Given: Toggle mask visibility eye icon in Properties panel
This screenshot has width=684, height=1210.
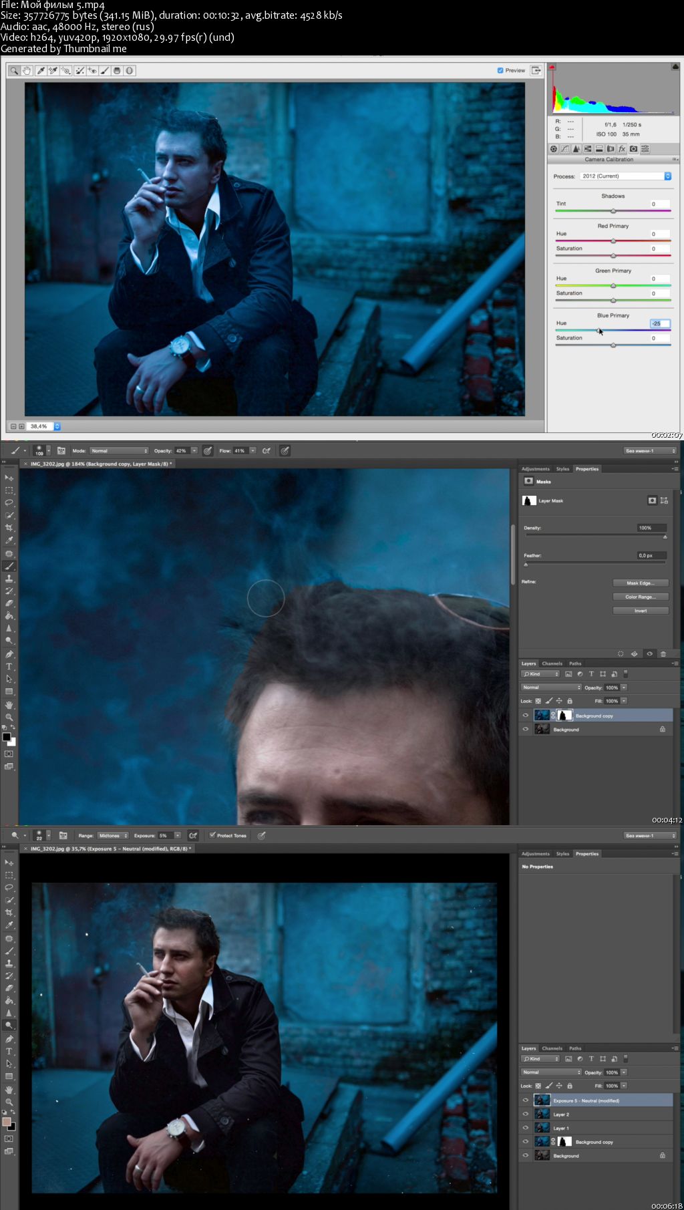Looking at the screenshot, I should [x=649, y=653].
